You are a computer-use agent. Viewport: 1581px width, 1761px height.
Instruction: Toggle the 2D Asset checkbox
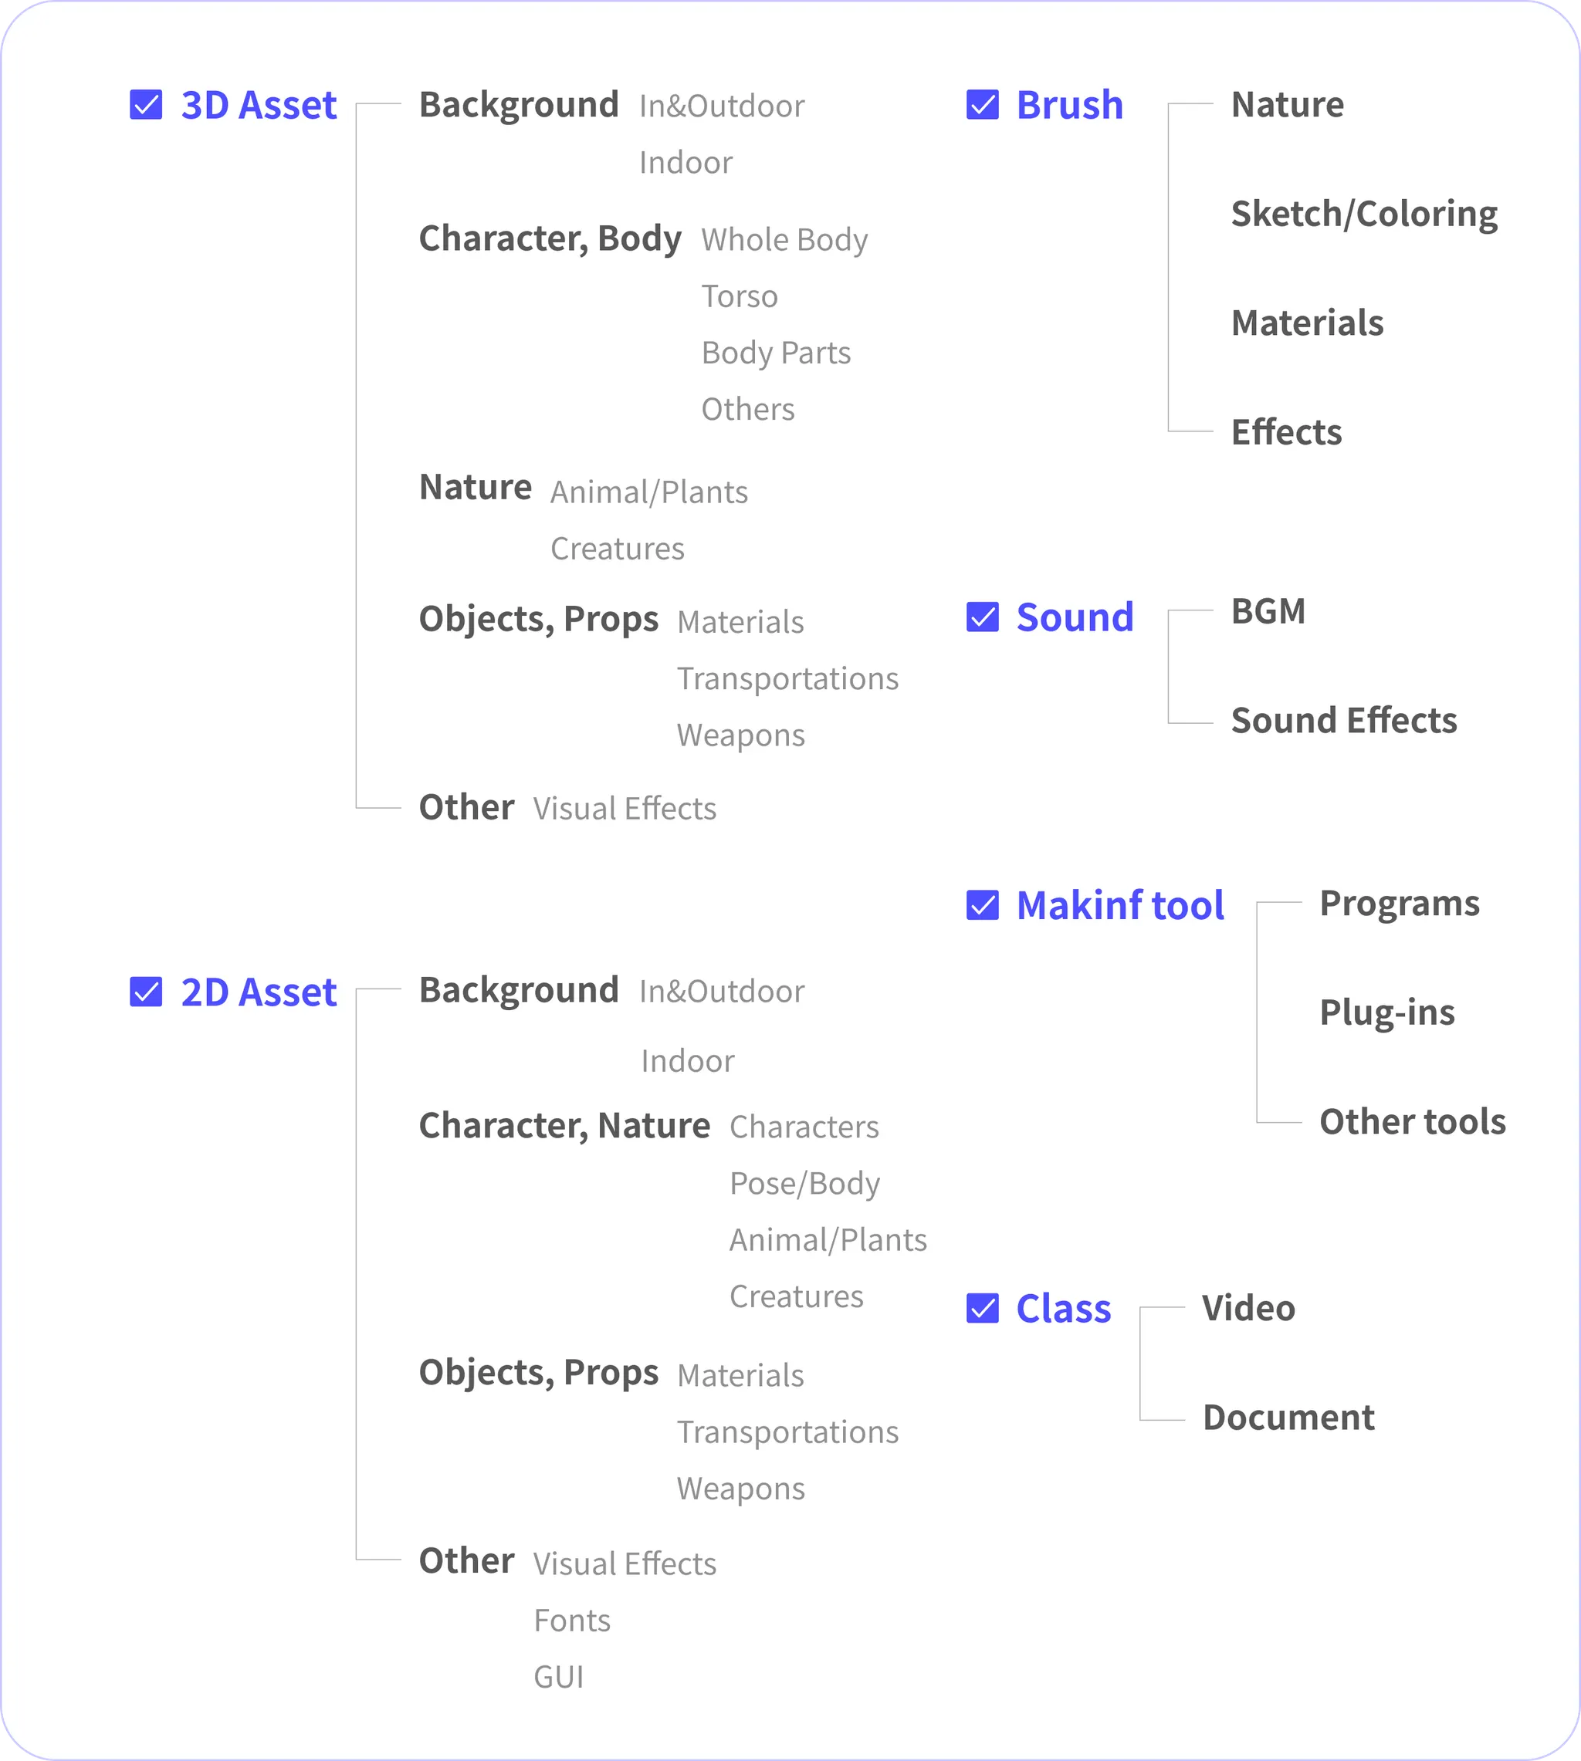point(146,992)
